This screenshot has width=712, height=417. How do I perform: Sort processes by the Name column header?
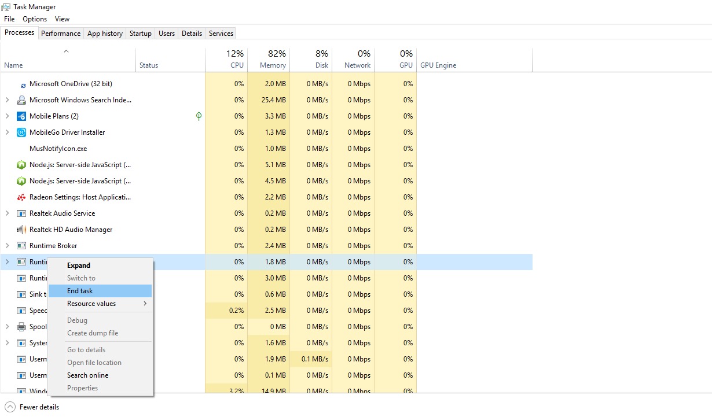coord(68,60)
